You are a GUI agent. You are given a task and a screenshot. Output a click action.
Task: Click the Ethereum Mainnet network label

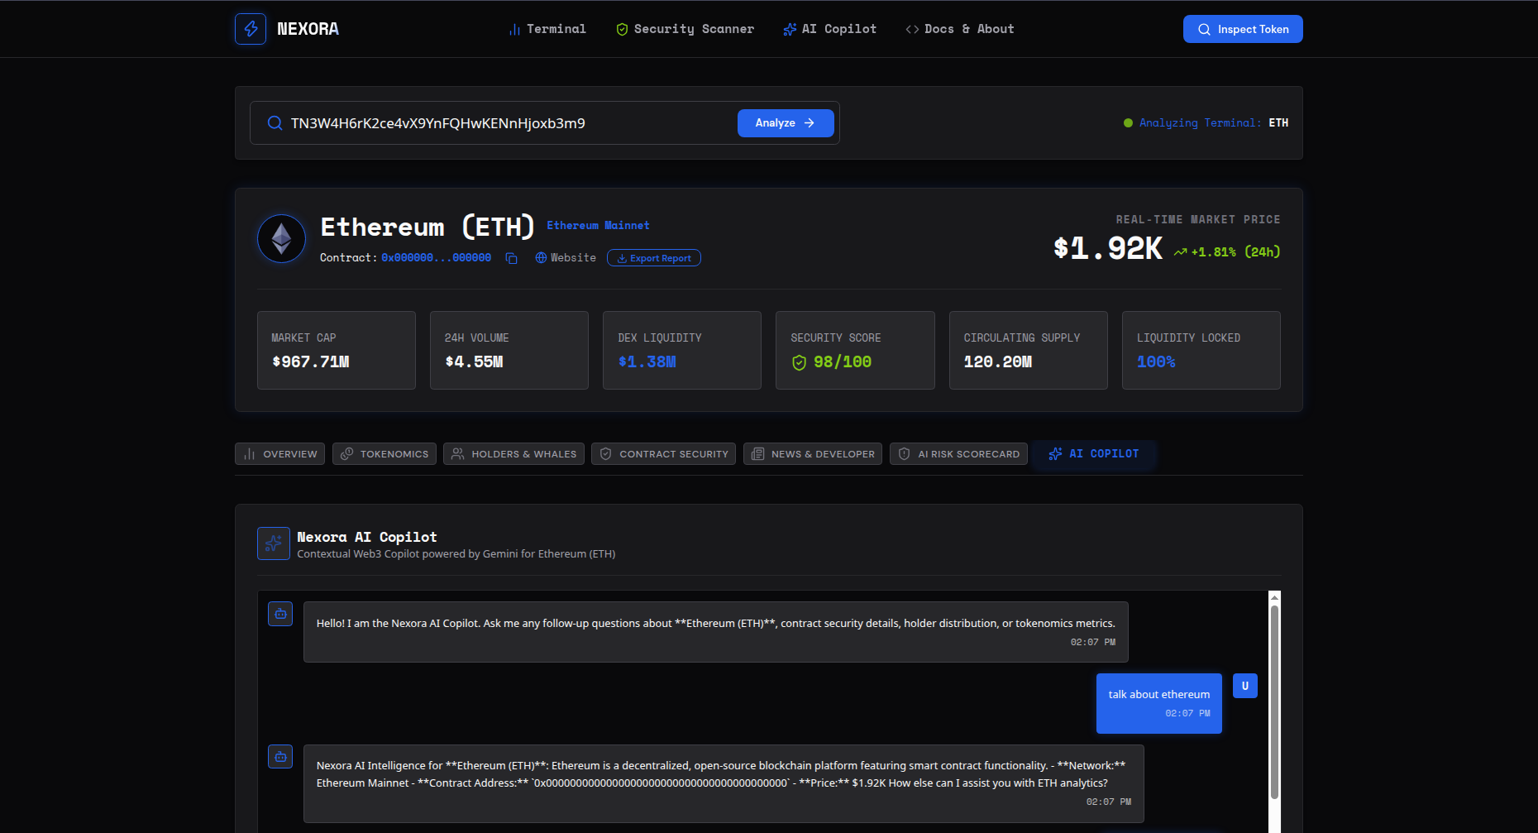pyautogui.click(x=598, y=225)
